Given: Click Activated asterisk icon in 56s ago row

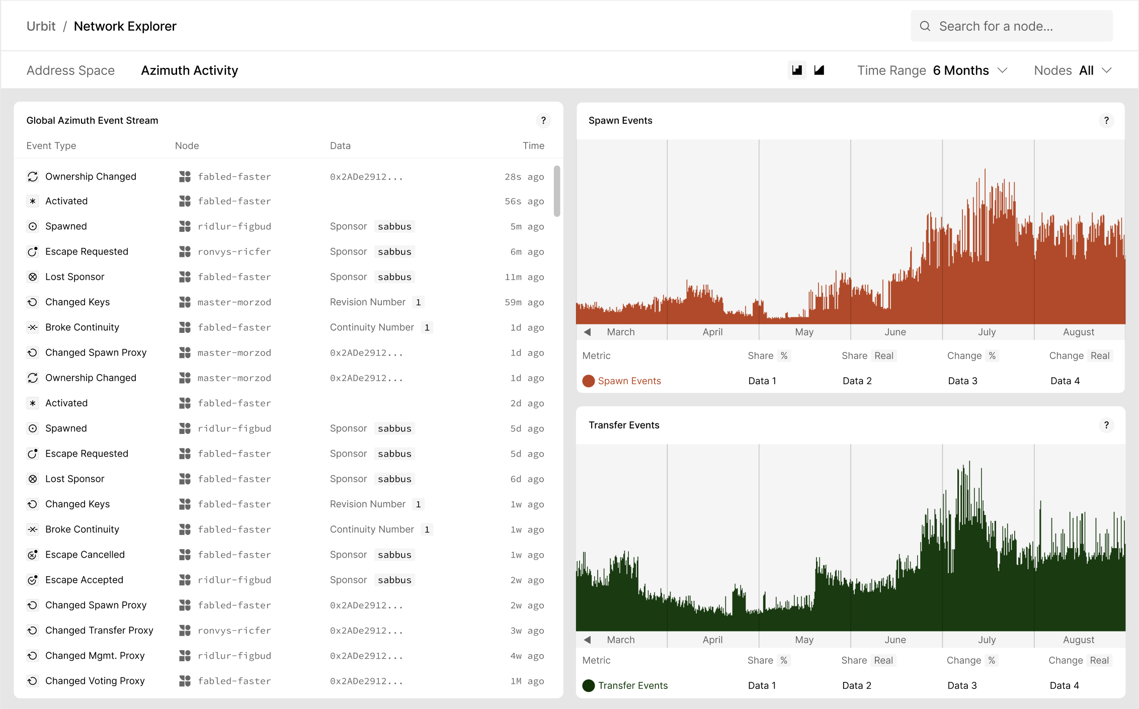Looking at the screenshot, I should tap(33, 201).
